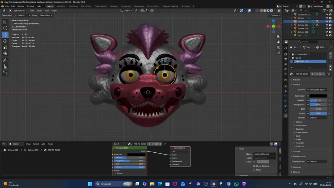Activate the Rotate tool
This screenshot has width=334, height=188.
click(5, 41)
